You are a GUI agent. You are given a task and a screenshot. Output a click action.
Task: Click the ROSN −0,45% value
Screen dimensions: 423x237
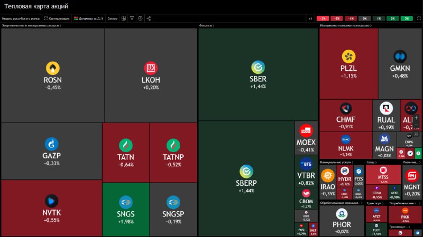coord(52,88)
